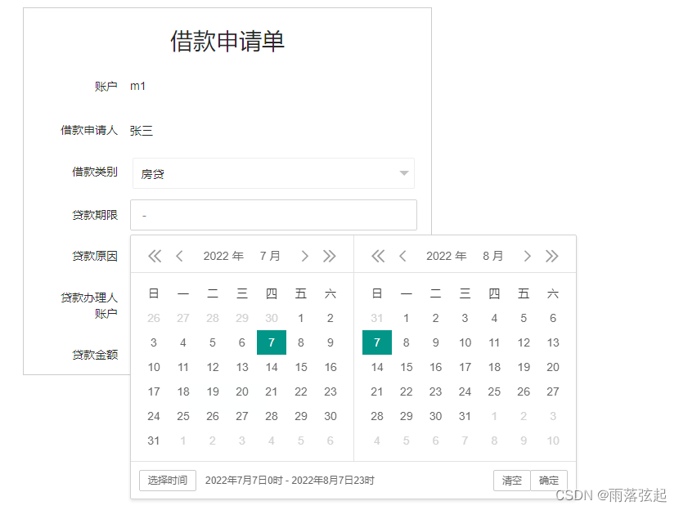Image resolution: width=679 pixels, height=510 pixels.
Task: Go to previous year in July panel
Action: (155, 256)
